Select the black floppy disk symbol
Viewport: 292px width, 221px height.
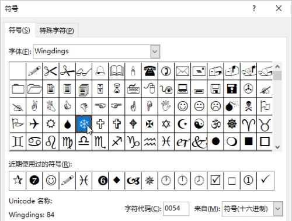pyautogui.click(x=232, y=89)
